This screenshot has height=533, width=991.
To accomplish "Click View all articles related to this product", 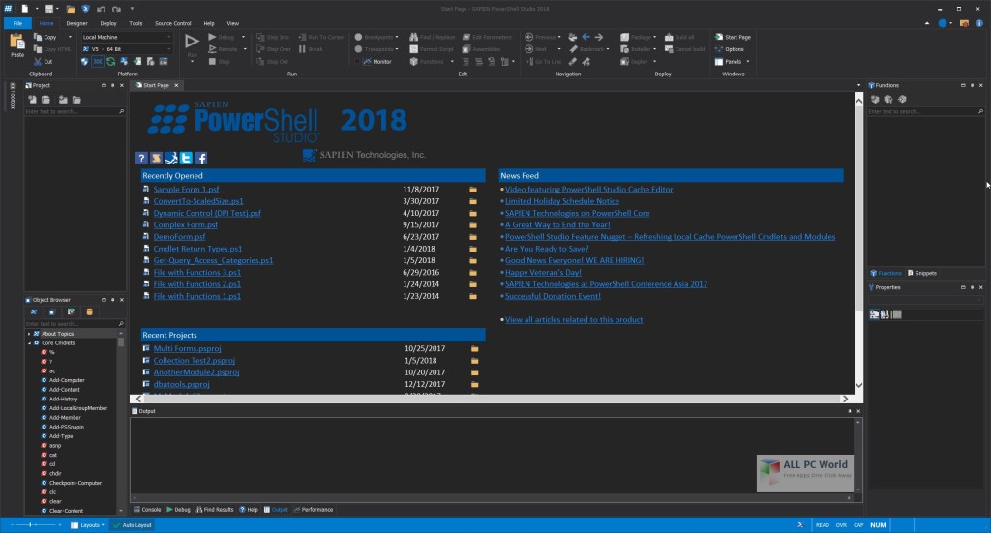I will (x=573, y=320).
